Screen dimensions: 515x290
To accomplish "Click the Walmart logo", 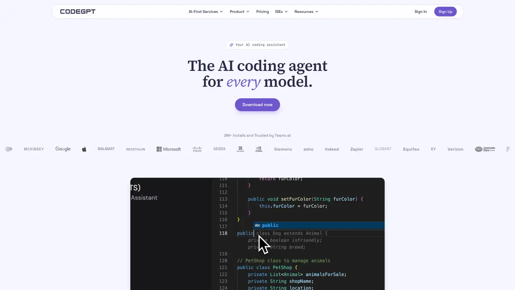I will point(106,149).
